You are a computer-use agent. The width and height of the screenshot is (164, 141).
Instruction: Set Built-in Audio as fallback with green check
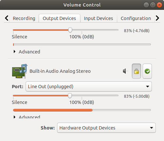tap(147, 71)
